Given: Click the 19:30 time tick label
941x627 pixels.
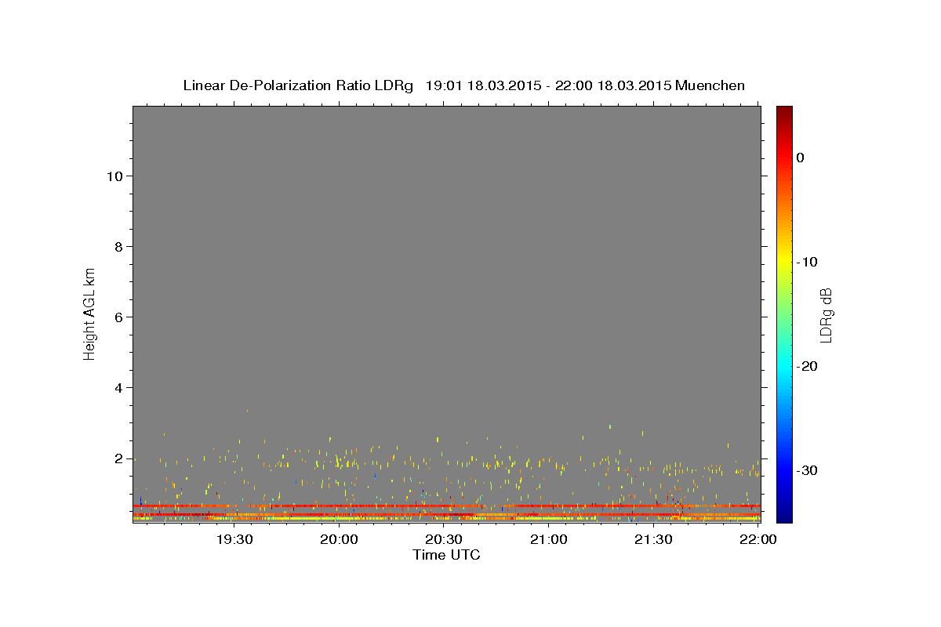Looking at the screenshot, I should tap(234, 539).
